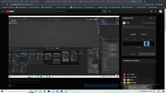Expand the system tray hidden icons chevron
This screenshot has width=166, height=93.
click(x=138, y=91)
